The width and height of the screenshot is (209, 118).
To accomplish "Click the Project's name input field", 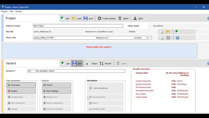I will pos(78,26).
